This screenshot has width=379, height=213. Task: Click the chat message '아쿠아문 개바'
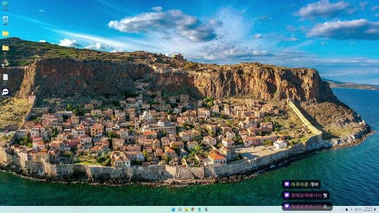[301, 184]
